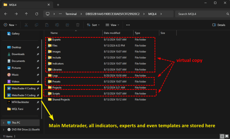The height and width of the screenshot is (139, 230).
Task: Click the Paste clipboard icon
Action: tap(47, 25)
